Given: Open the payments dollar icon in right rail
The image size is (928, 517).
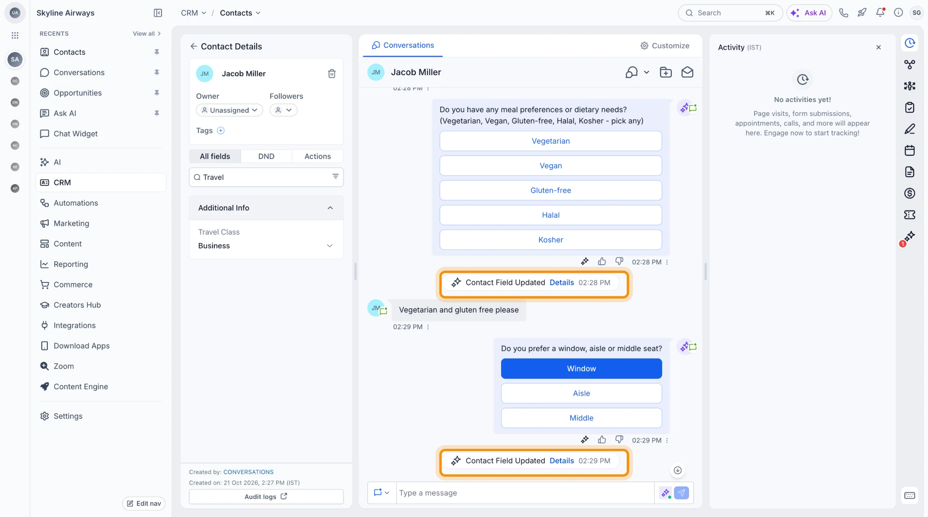Looking at the screenshot, I should coord(909,193).
